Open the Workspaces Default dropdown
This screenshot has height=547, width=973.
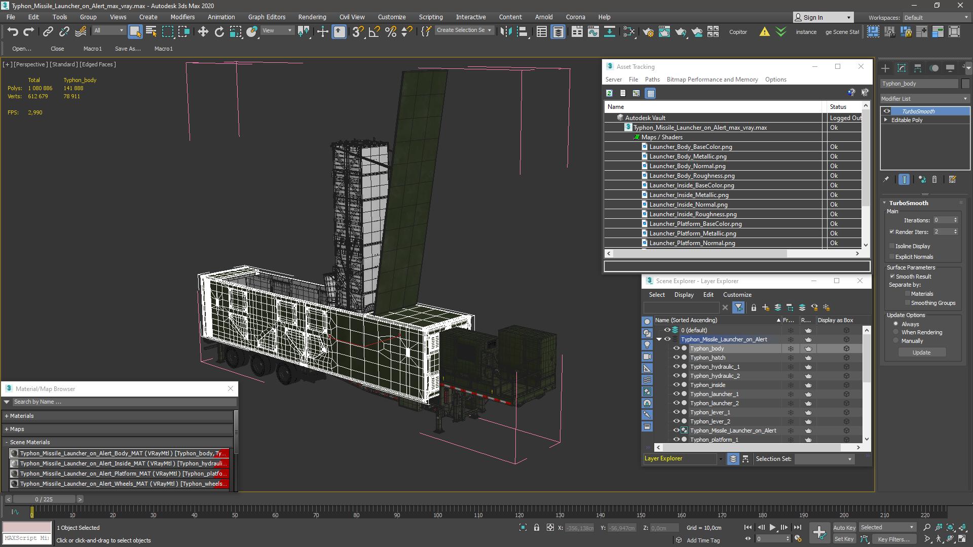tap(935, 18)
